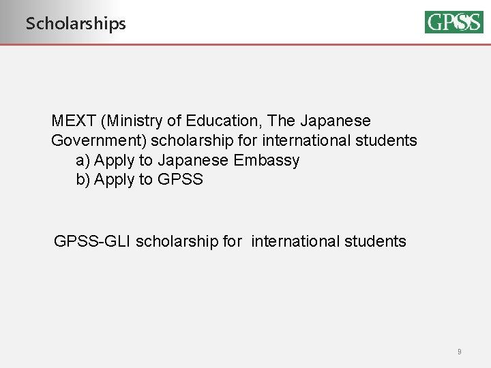Image resolution: width=491 pixels, height=368 pixels.
Task: Click the 'GPSS-GLI' term
Action: [x=92, y=241]
